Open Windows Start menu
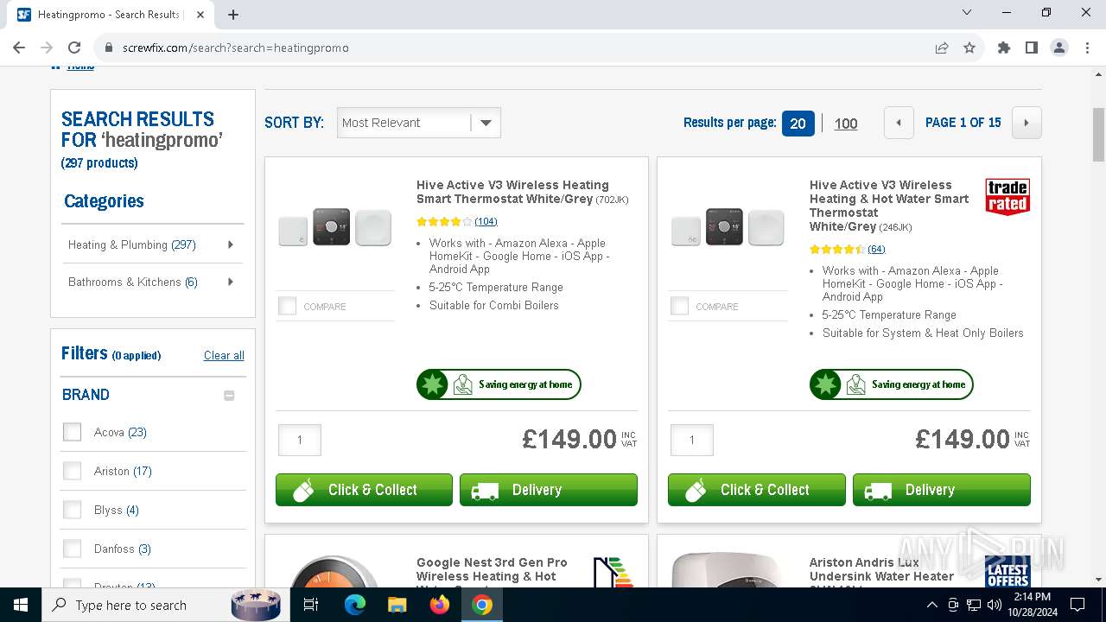The image size is (1106, 622). point(21,605)
